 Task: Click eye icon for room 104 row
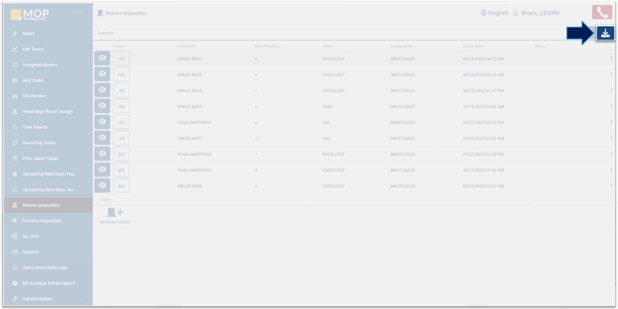coord(102,106)
